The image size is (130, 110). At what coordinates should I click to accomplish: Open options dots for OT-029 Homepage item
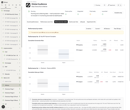[19, 18]
